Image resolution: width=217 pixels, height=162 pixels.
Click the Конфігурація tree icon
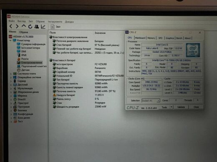click(x=15, y=114)
